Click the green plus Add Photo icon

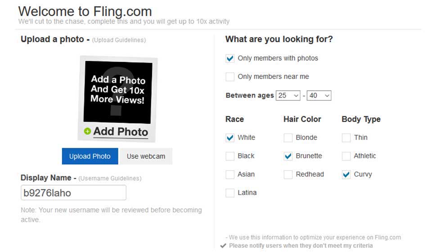(87, 132)
